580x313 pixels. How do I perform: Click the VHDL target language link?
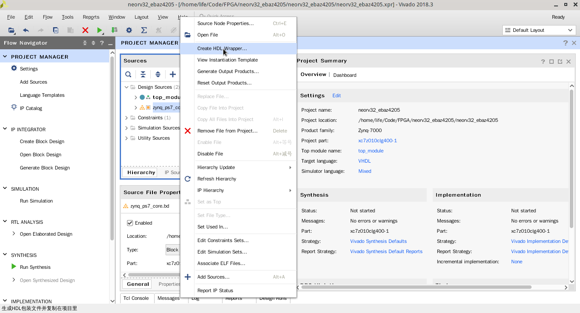tap(364, 161)
